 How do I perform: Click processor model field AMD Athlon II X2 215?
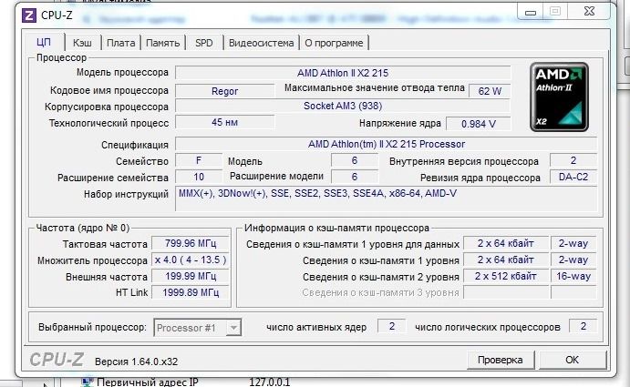[x=343, y=73]
